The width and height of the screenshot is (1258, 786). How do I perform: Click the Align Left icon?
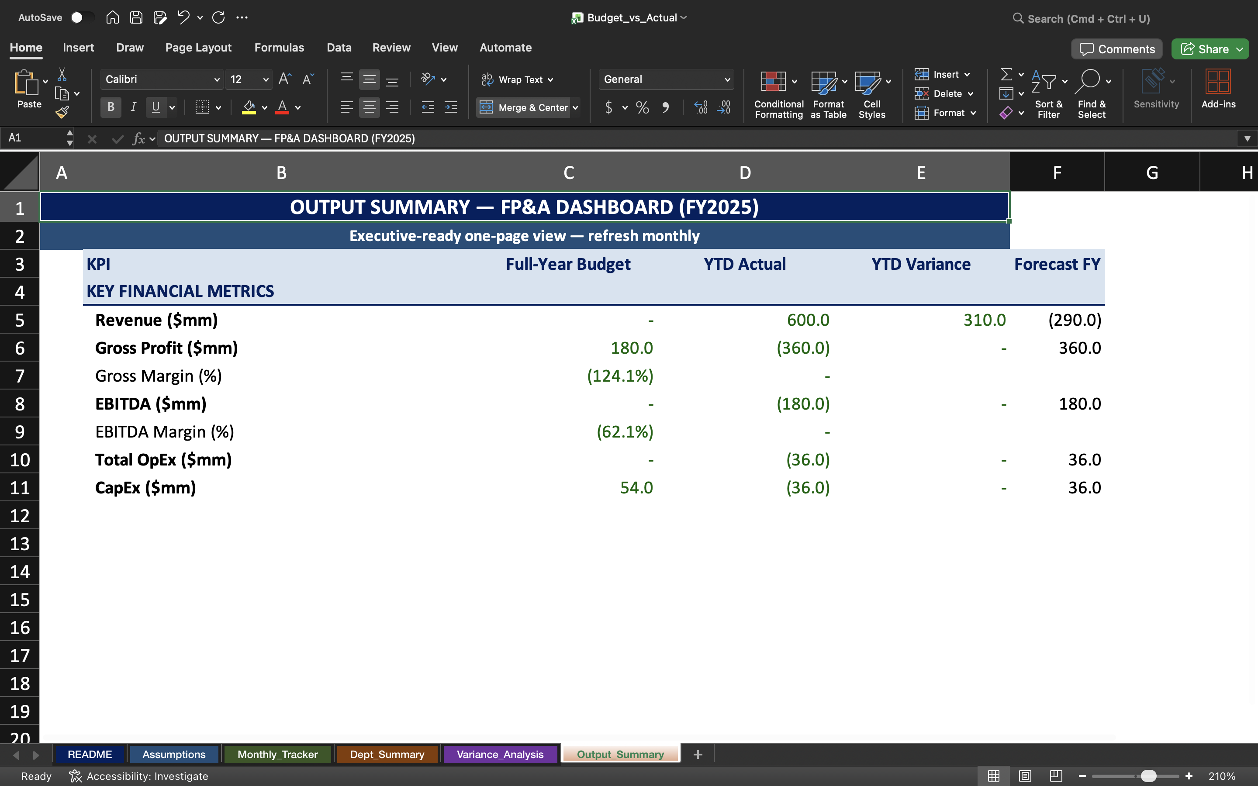346,107
